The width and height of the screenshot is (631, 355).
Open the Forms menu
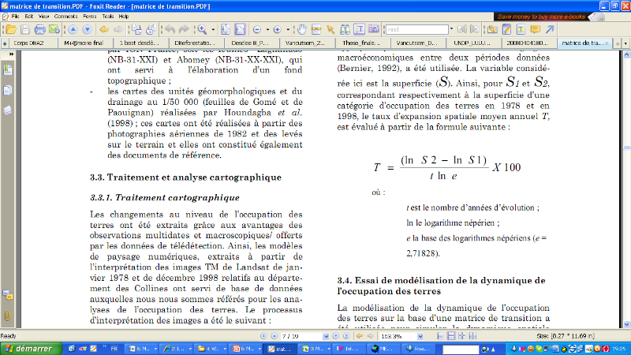89,17
